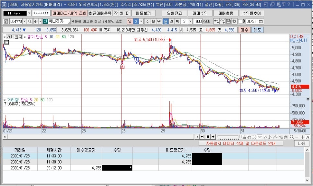Open 자동일지 데이터 삭제 및 다운로드 안내
Image resolution: width=313 pixels, height=186 pixels.
click(241, 143)
